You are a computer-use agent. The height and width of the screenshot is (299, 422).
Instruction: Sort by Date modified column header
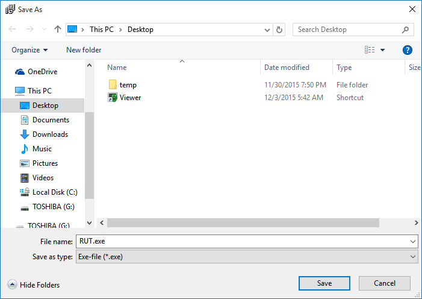[287, 68]
